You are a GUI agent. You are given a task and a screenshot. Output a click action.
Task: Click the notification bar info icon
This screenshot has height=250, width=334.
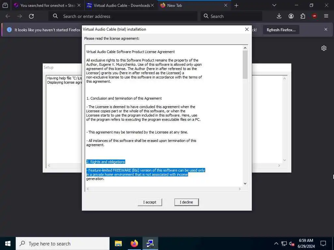click(9, 30)
